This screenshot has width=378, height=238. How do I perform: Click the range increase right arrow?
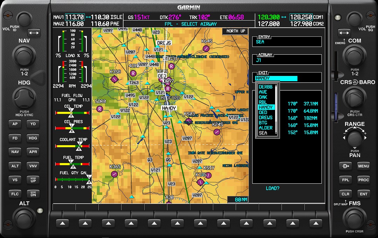(365, 138)
